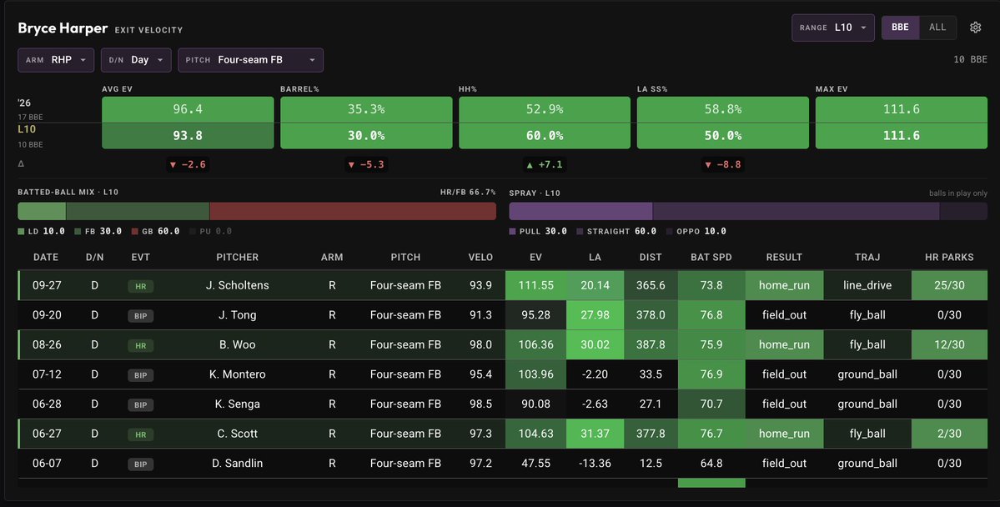The image size is (1000, 507).
Task: Open the ARM RHP dropdown
Action: [x=56, y=60]
